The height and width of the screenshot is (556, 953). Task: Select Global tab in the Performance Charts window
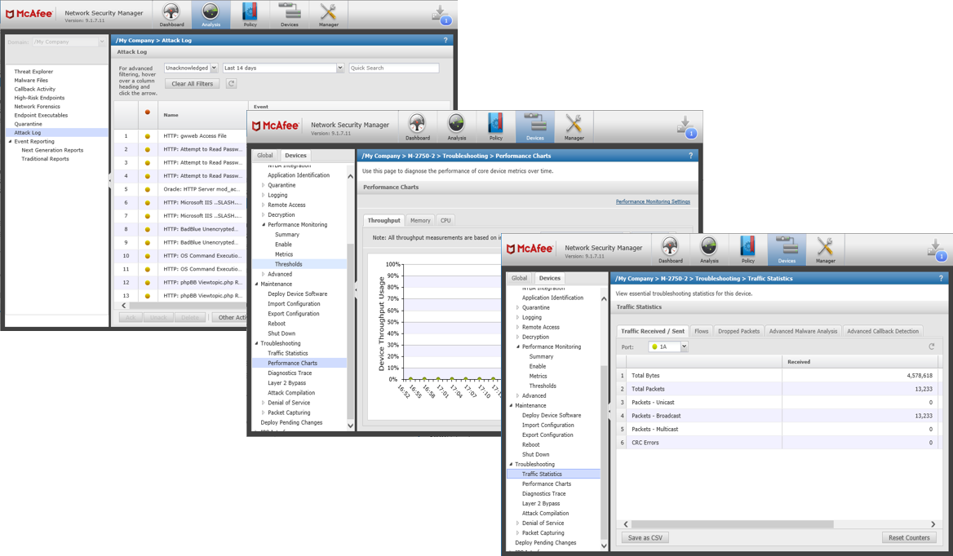click(265, 156)
